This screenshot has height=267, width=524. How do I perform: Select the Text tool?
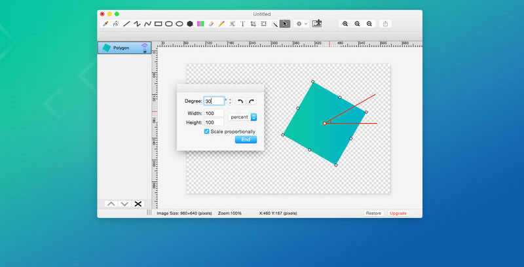pos(242,24)
